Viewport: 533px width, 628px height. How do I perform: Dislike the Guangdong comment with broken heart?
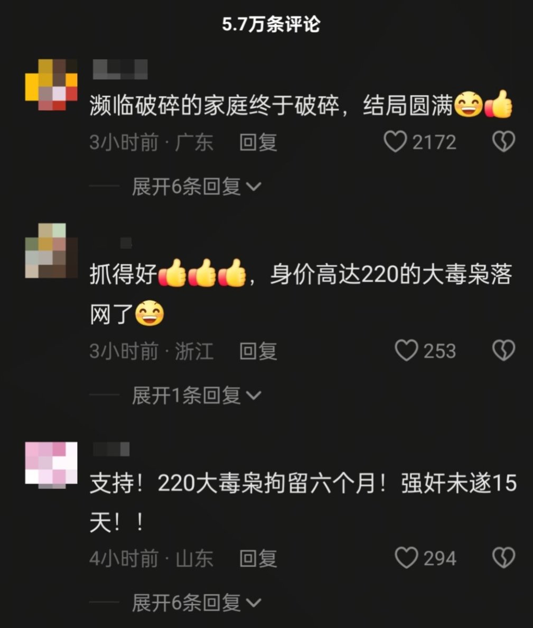pos(503,141)
